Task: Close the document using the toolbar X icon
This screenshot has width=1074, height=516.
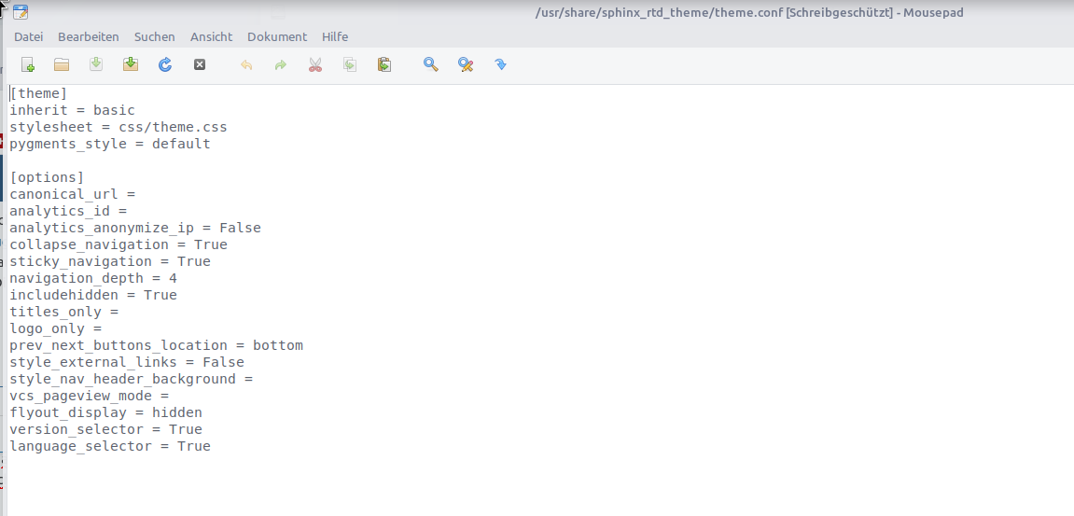Action: (200, 64)
